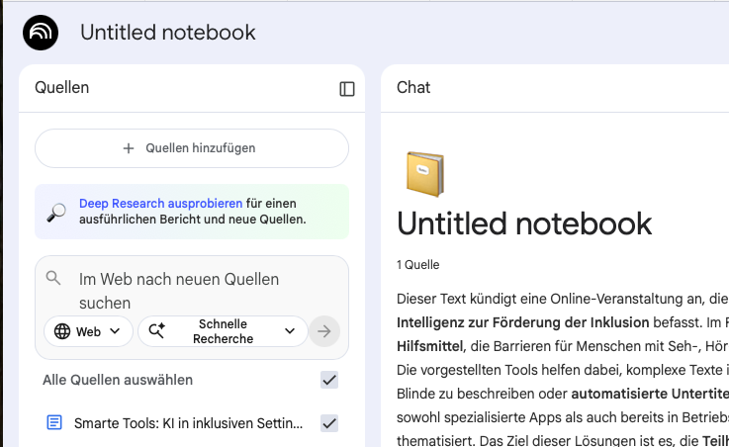Screen dimensions: 729x447
Task: Select the Chat panel header
Action: (x=413, y=87)
